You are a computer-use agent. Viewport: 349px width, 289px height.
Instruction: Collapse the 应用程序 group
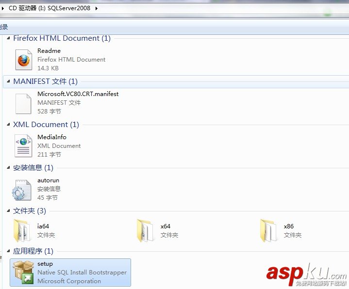(8, 251)
